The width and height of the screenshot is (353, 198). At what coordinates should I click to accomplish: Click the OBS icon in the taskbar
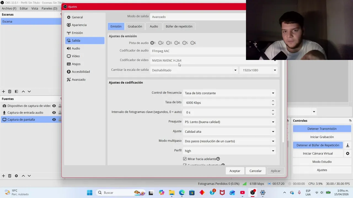click(x=253, y=193)
